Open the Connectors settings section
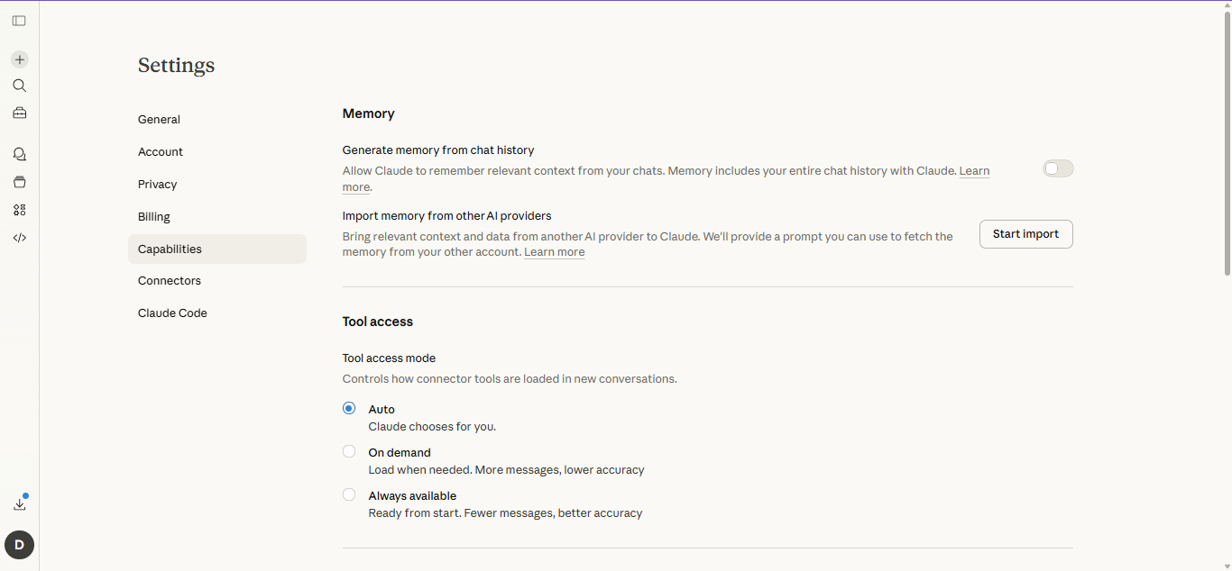This screenshot has width=1232, height=571. pyautogui.click(x=217, y=280)
